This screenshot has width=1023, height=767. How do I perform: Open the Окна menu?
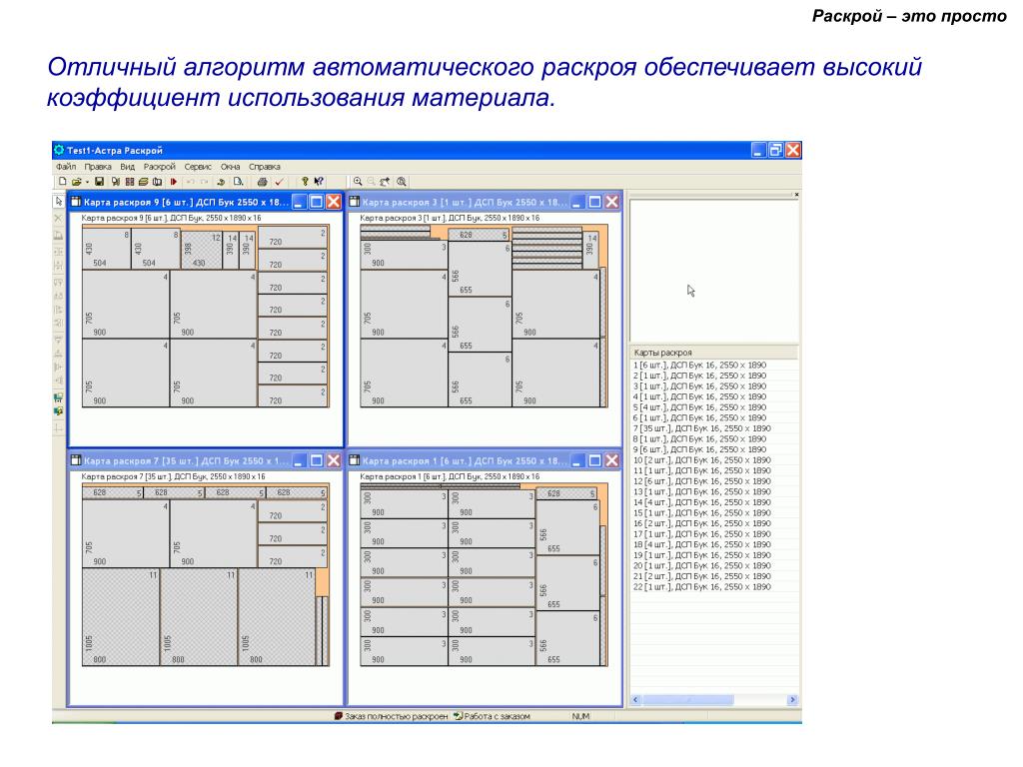231,167
